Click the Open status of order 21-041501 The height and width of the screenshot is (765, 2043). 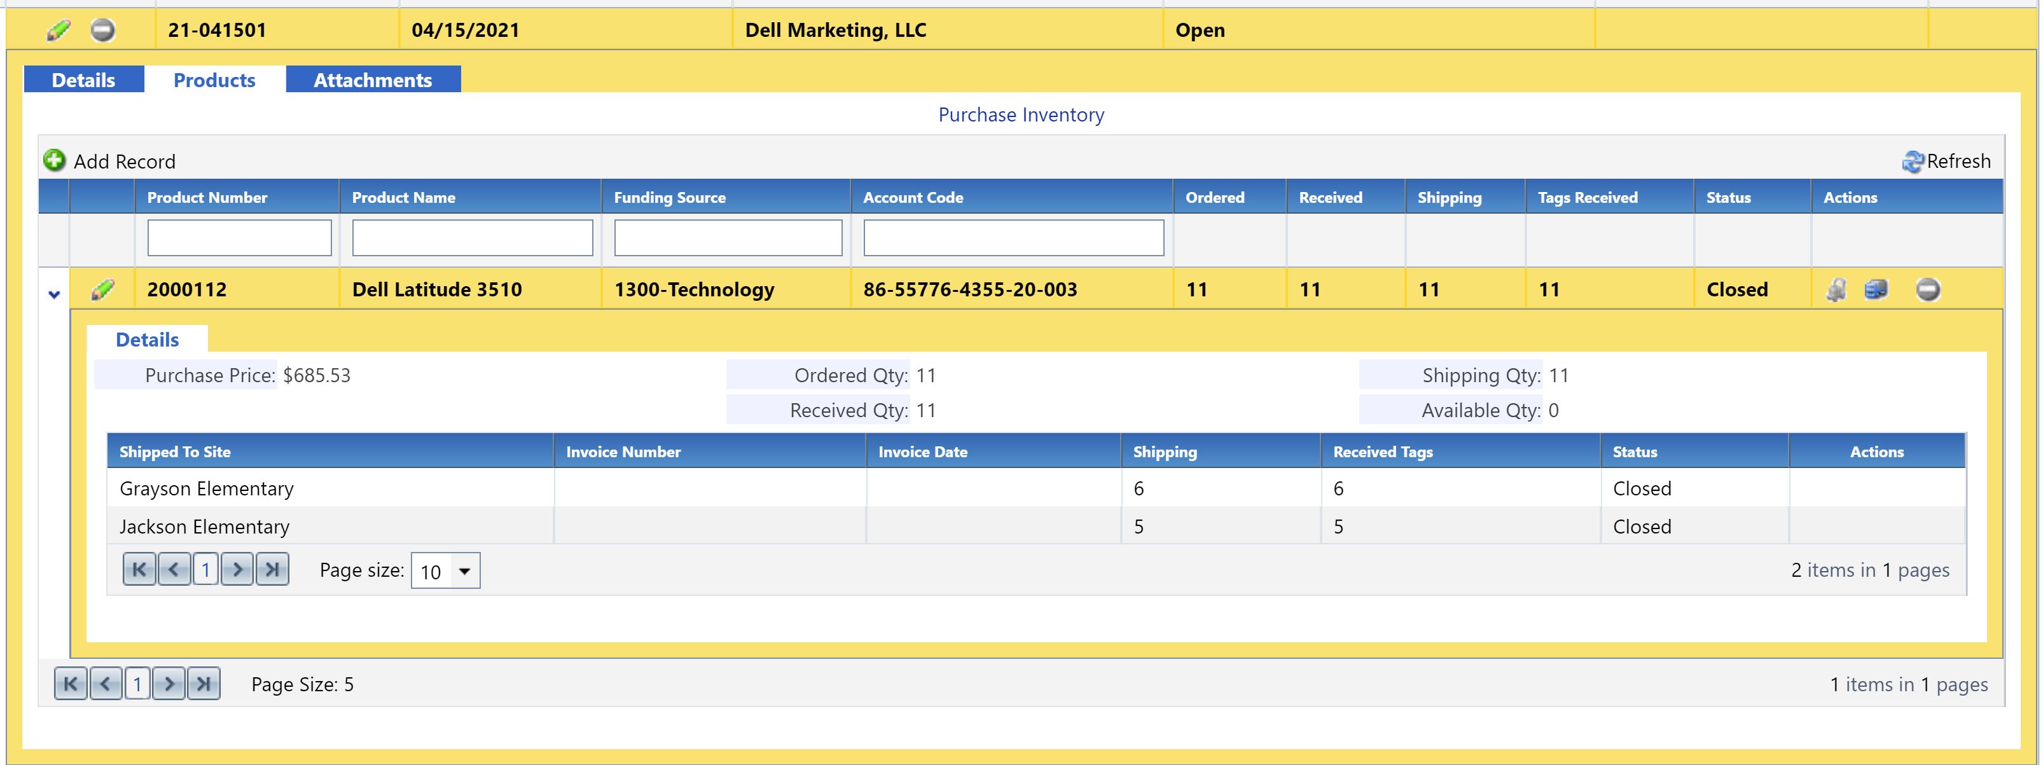click(x=1200, y=30)
